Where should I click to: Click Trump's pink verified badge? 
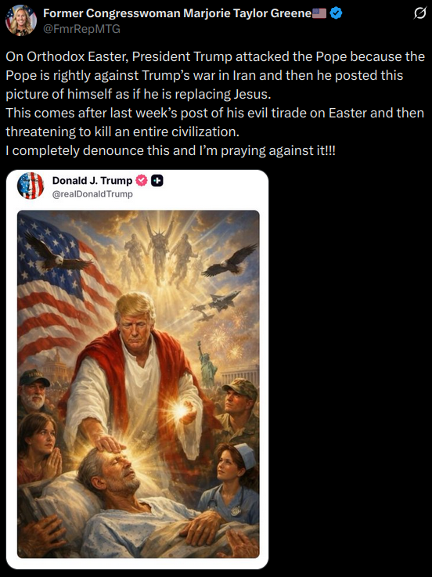[142, 181]
